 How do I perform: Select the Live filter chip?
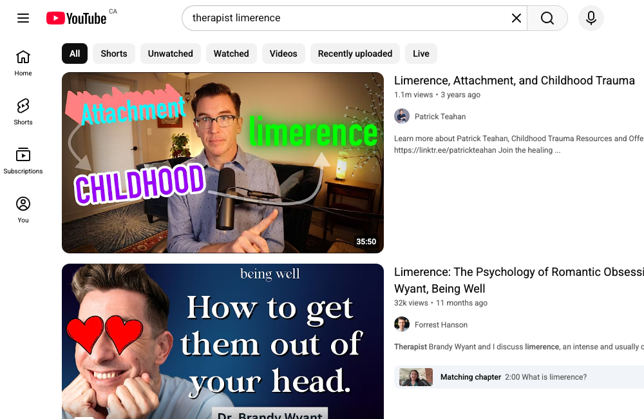pyautogui.click(x=421, y=54)
